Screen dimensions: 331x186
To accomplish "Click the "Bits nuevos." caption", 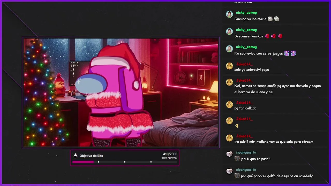I will 170,158.
